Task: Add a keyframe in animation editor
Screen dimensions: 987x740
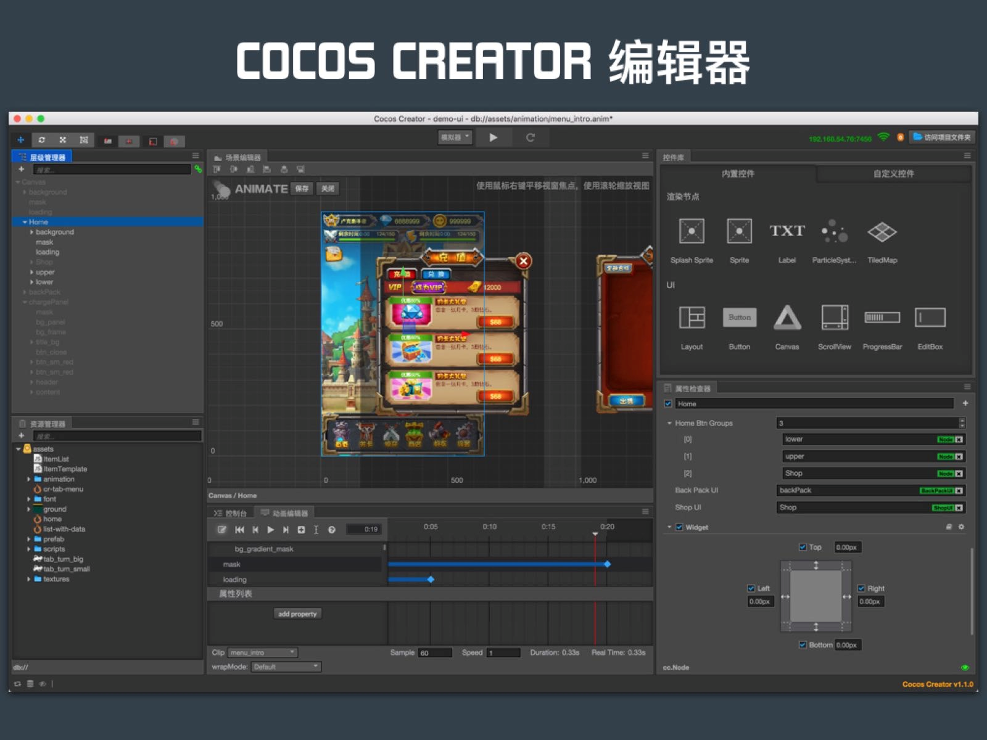Action: [301, 530]
